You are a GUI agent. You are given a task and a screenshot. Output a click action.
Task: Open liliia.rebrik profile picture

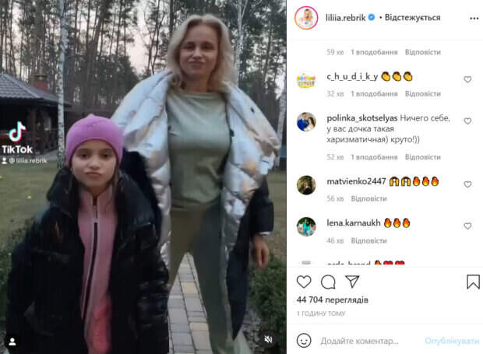[306, 18]
